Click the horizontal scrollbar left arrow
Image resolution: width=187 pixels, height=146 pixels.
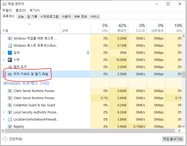tap(3, 131)
